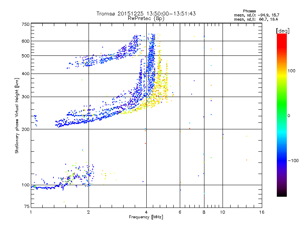Click the y-axis tick label '600'

click(x=26, y=41)
